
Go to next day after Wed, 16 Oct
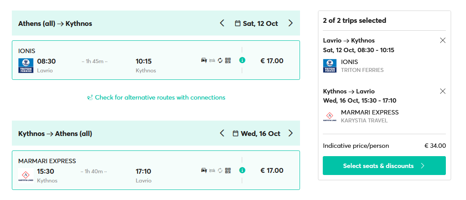pos(290,133)
